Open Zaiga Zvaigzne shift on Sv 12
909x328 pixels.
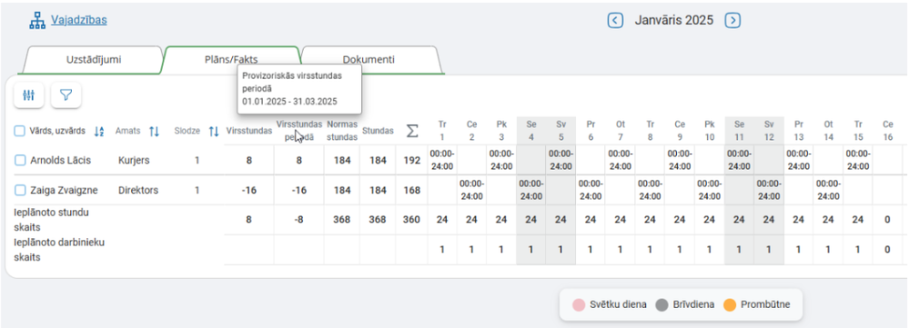[x=769, y=190]
